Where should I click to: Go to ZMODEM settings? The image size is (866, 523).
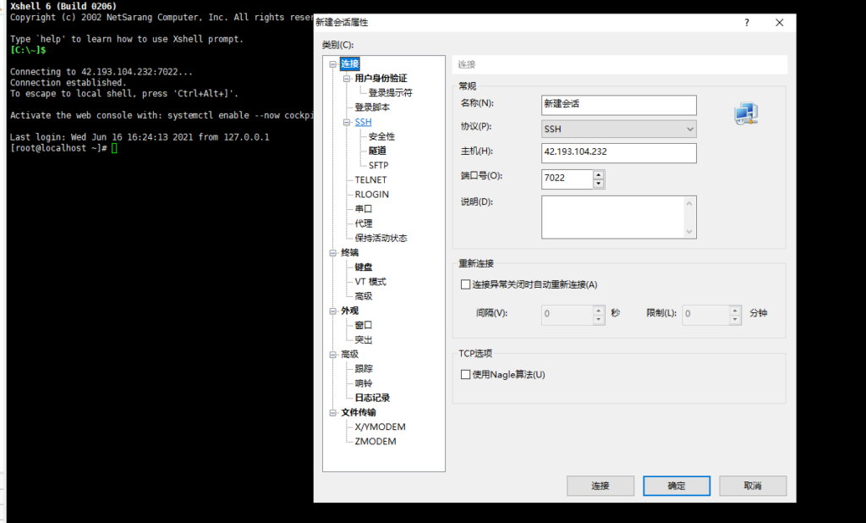(375, 441)
